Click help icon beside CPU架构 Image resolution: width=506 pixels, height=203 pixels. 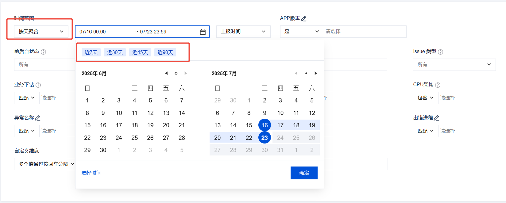point(438,85)
